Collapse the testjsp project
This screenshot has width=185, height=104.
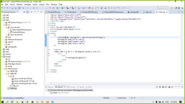point(2,57)
